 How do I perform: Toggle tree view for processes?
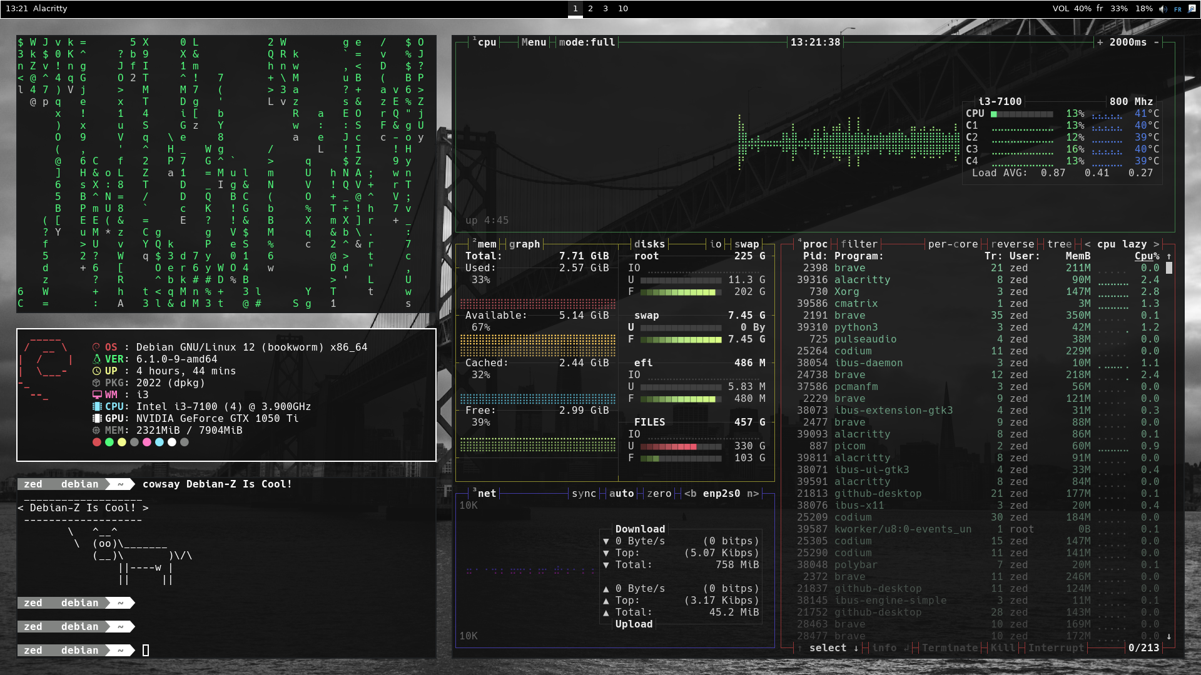click(x=1060, y=244)
